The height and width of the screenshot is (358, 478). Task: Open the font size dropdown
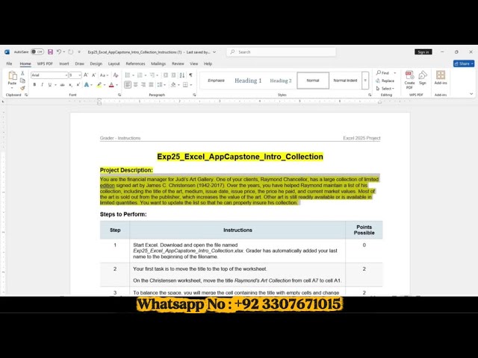80,75
